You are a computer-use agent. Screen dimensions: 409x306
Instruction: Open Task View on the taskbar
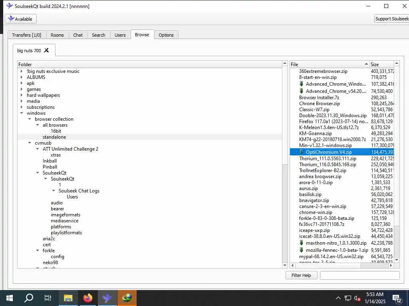[x=48, y=298]
